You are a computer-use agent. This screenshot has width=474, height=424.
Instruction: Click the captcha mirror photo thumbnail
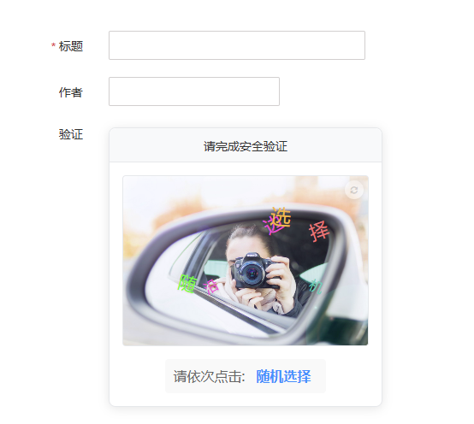click(x=246, y=261)
